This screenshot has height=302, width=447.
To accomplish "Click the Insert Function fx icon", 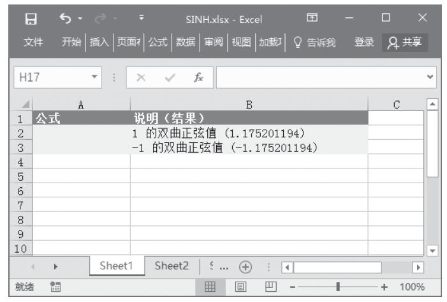I will coord(199,78).
